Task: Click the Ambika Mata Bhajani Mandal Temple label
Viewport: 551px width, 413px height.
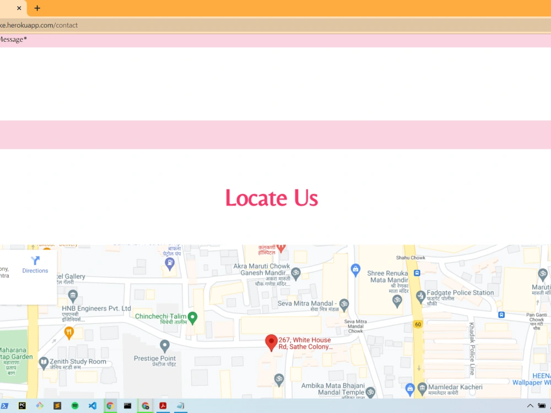Action: [333, 389]
